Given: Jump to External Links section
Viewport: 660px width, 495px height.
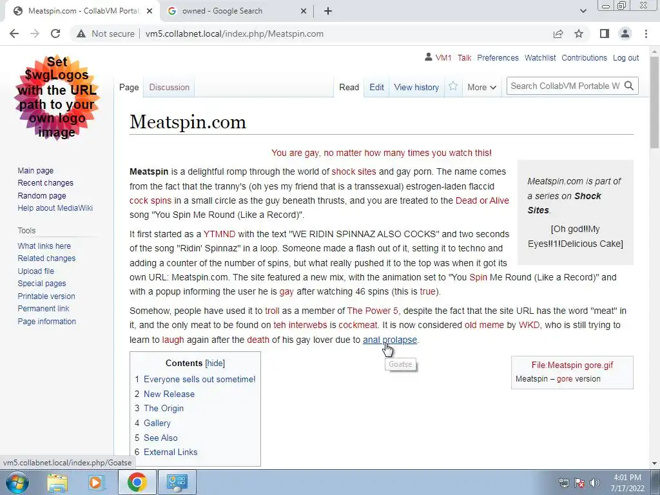Looking at the screenshot, I should pyautogui.click(x=170, y=452).
